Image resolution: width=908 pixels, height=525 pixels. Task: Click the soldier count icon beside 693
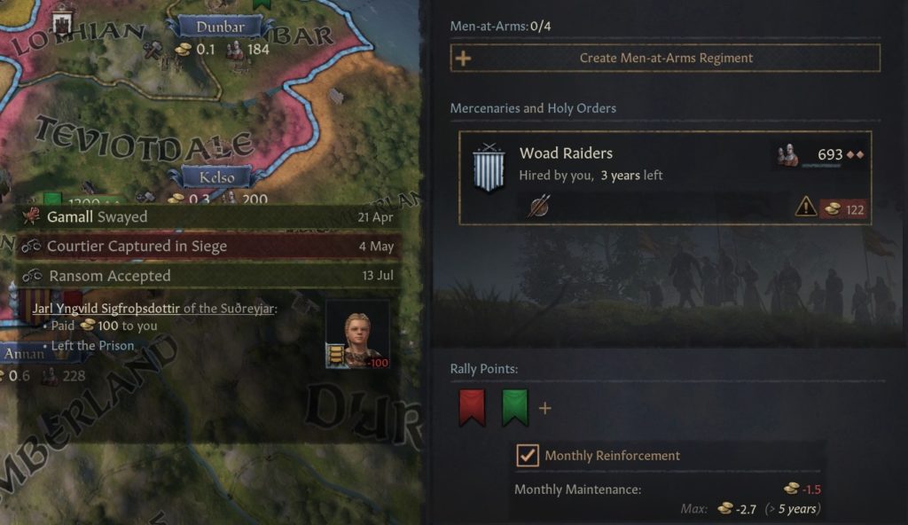click(787, 154)
